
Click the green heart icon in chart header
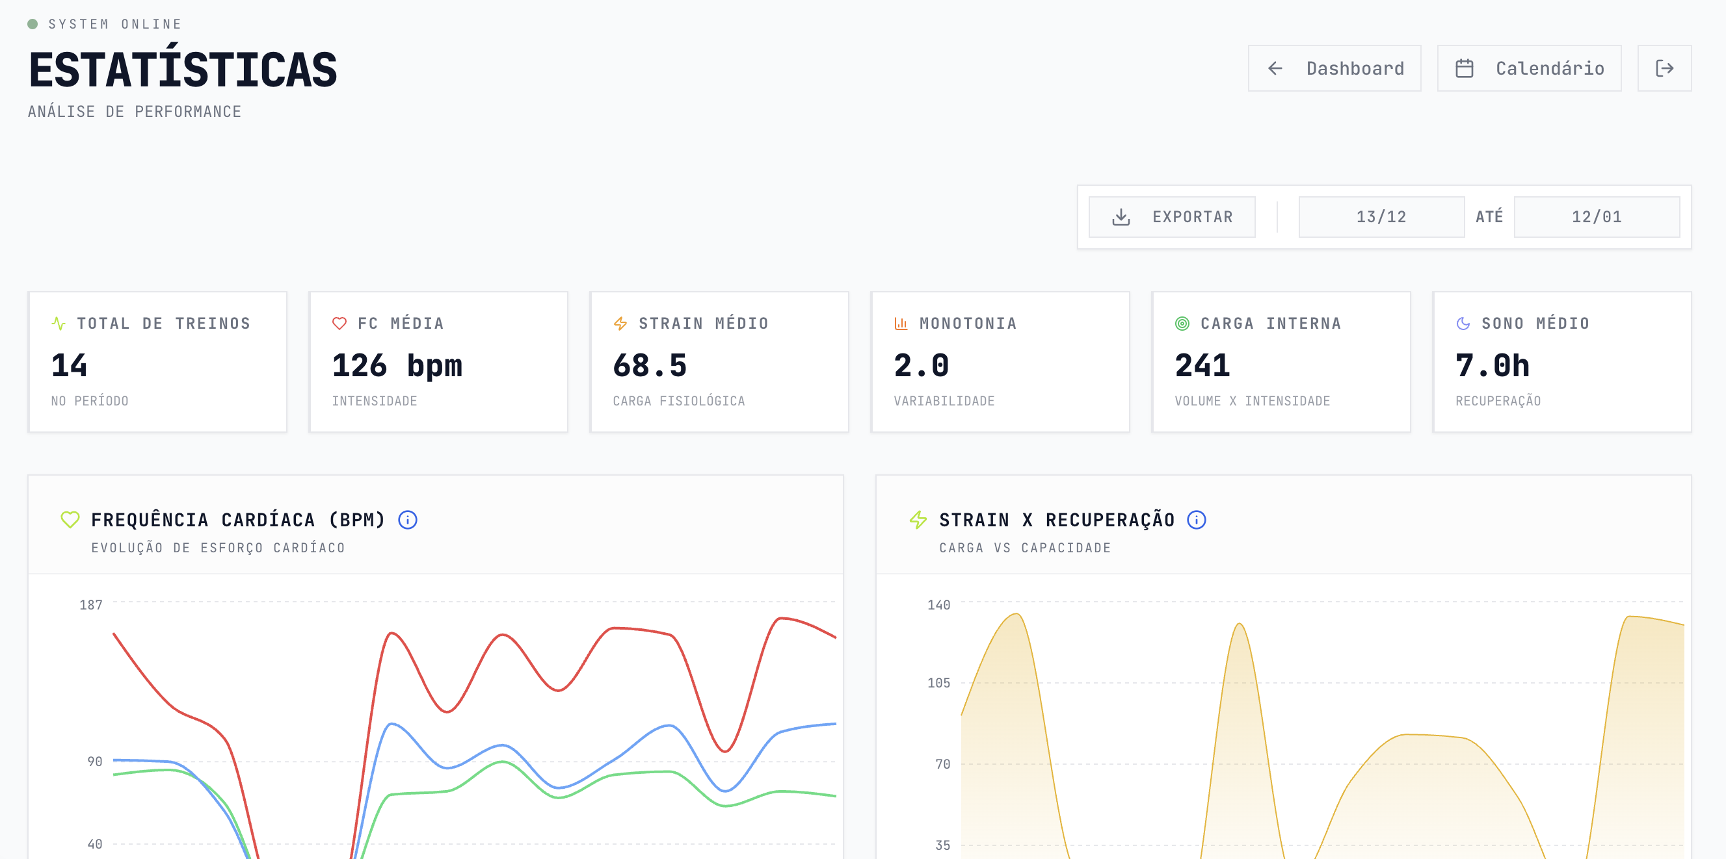[70, 520]
